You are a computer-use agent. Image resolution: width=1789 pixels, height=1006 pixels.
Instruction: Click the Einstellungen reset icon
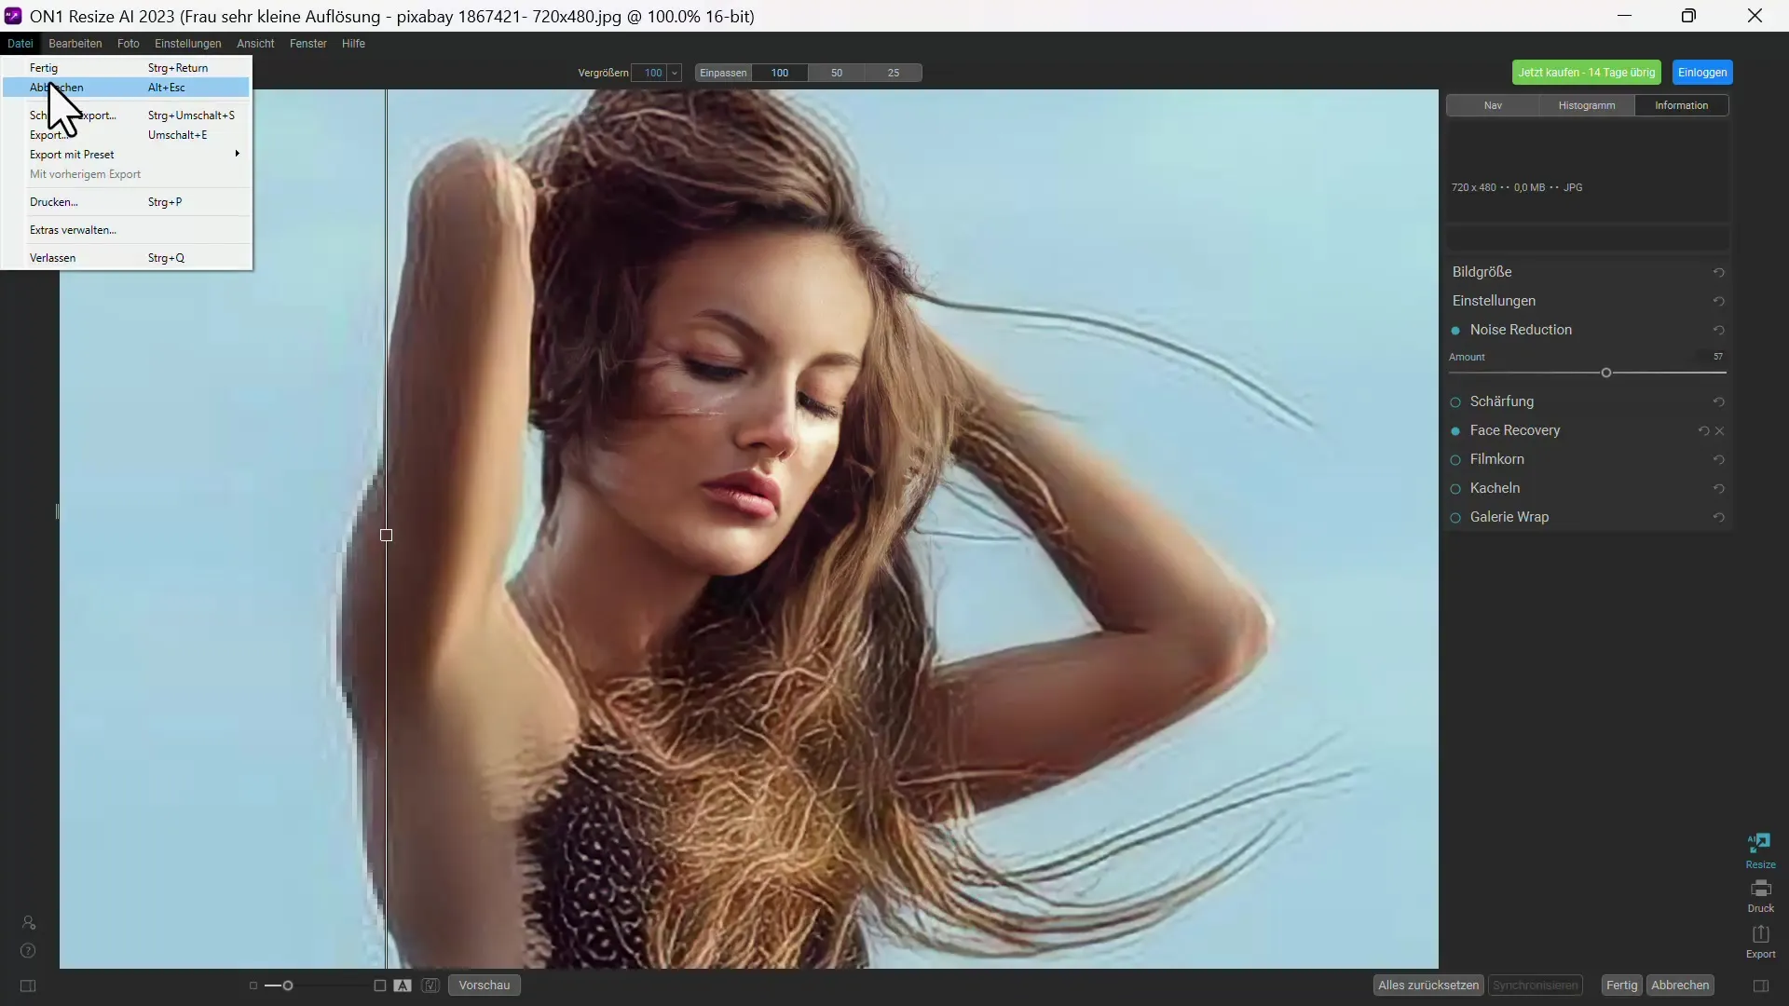click(x=1720, y=301)
